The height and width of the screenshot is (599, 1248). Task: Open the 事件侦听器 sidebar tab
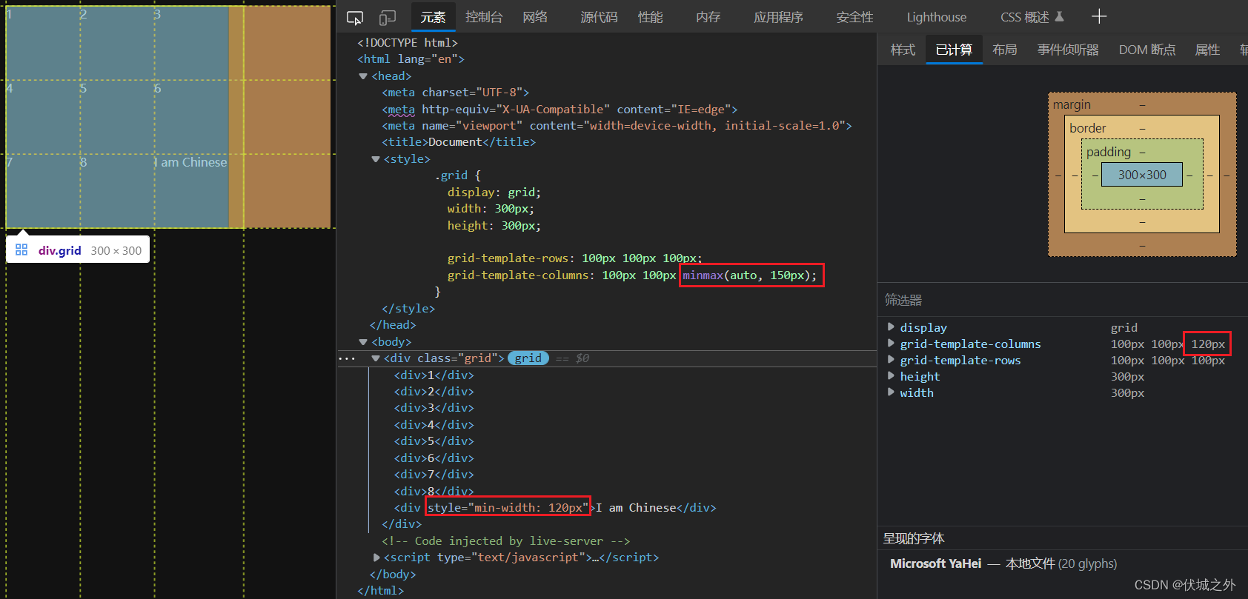coord(1068,50)
